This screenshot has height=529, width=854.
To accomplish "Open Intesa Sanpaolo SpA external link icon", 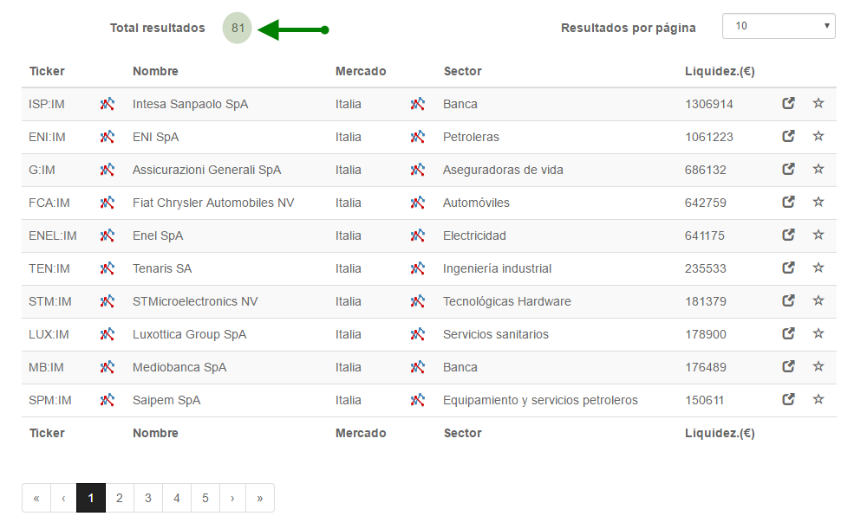I will click(788, 103).
